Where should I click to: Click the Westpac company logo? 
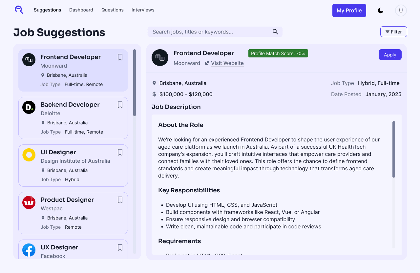29,202
